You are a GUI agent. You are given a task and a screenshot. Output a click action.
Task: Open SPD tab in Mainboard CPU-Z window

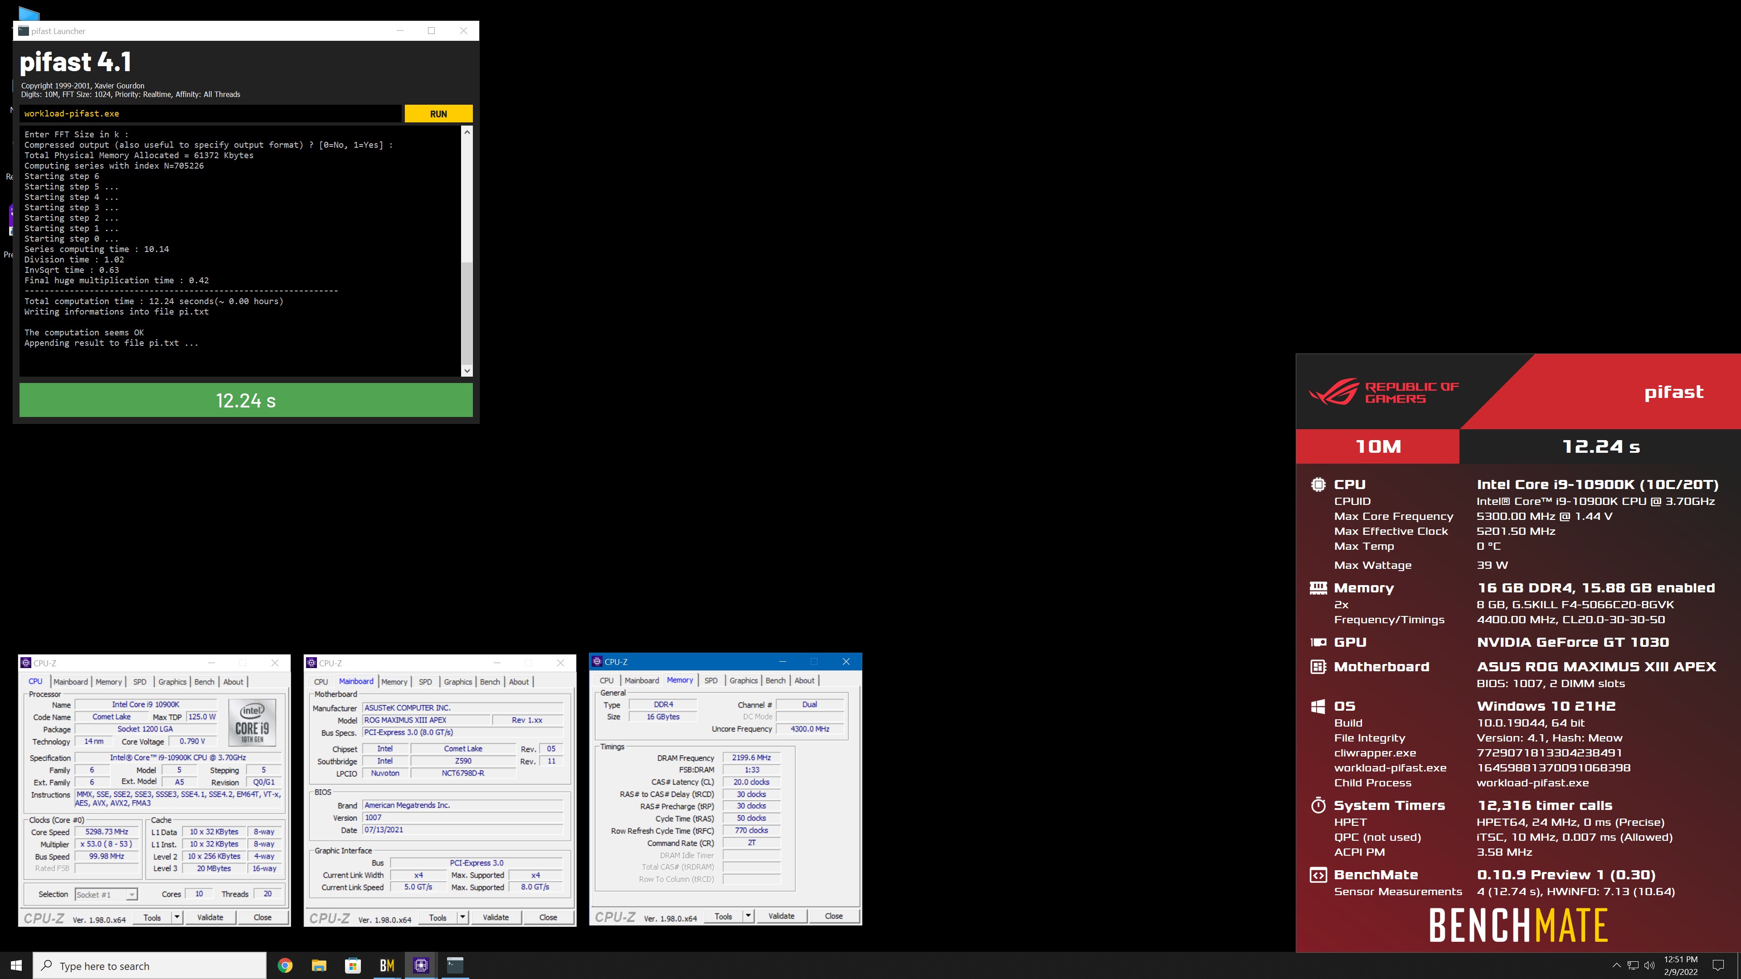point(425,682)
